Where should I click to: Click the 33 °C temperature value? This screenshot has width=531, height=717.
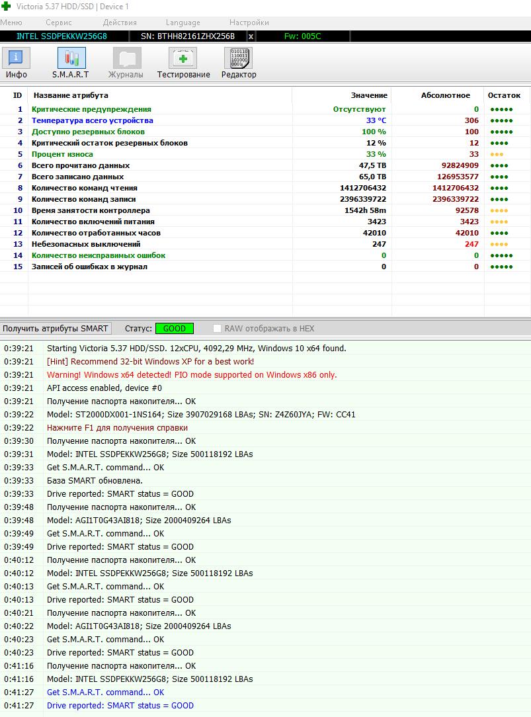click(376, 120)
